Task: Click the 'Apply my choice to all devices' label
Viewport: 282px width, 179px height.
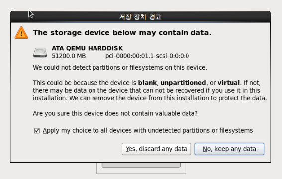Action: (x=148, y=130)
